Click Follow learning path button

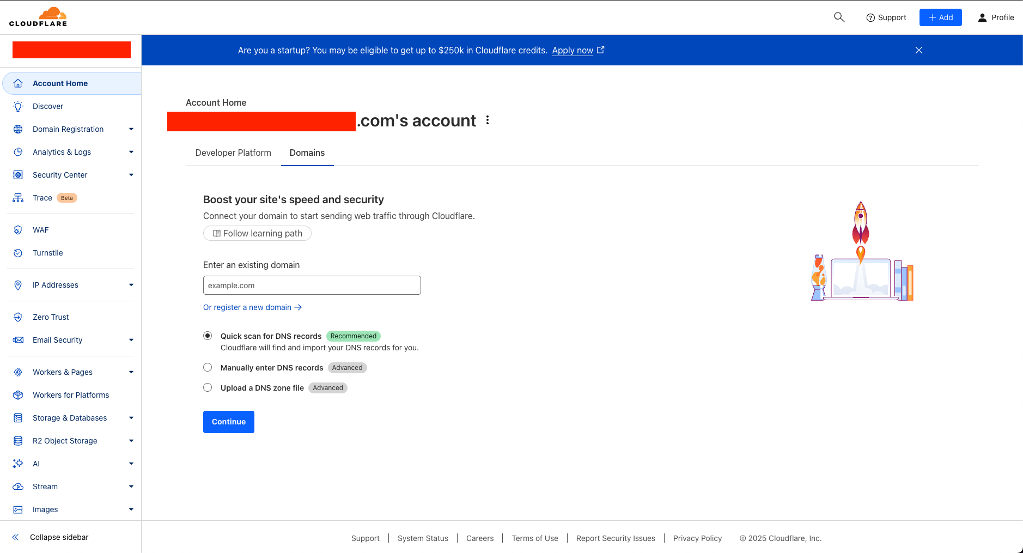click(257, 233)
